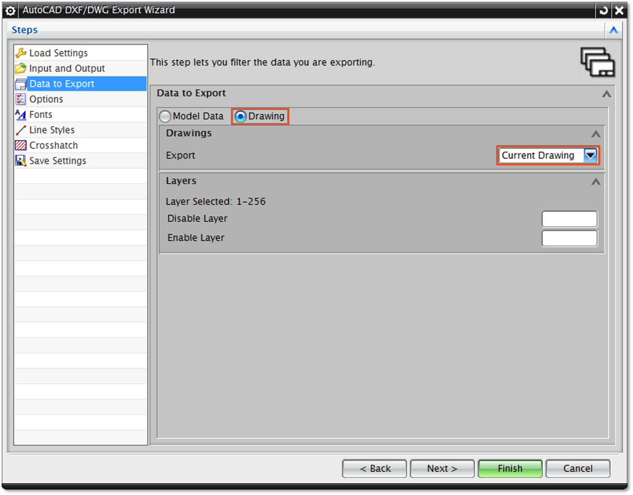Click the gear icon in title bar
Viewport: 633px width, 495px height.
tap(11, 10)
